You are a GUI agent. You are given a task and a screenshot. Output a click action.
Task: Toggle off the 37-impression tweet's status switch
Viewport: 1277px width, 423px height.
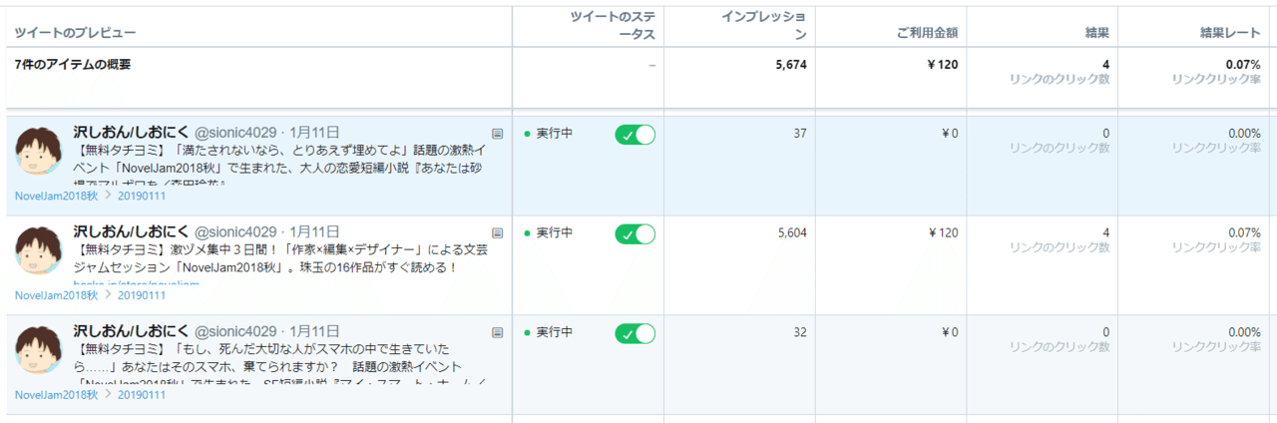pos(636,135)
